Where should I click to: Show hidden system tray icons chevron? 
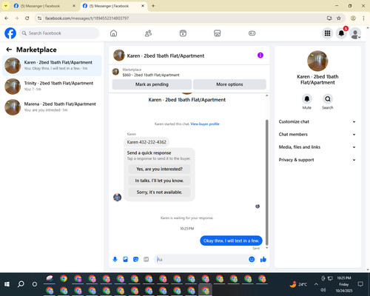(316, 284)
